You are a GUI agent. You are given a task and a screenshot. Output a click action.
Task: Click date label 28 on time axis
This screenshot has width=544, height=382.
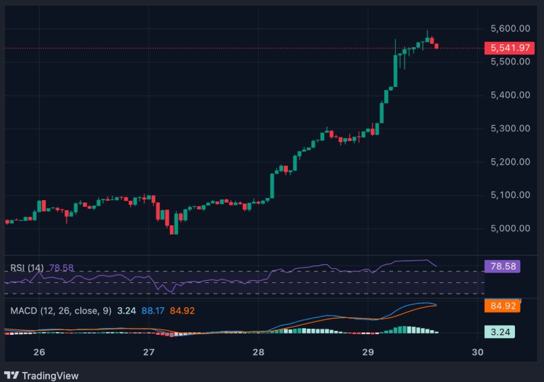(258, 352)
